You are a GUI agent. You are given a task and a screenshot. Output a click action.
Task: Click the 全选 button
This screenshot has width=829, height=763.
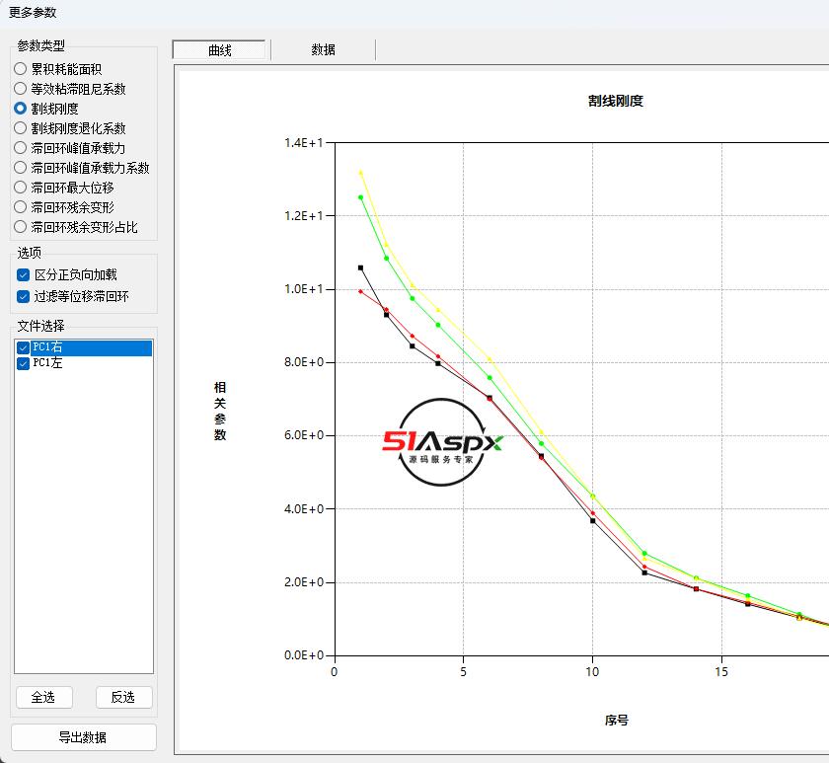pyautogui.click(x=43, y=697)
